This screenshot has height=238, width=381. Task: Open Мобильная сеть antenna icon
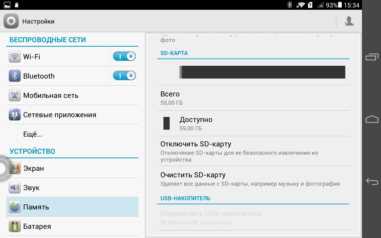(15, 95)
